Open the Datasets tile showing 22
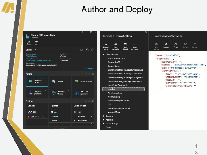The image size is (207, 155). (x=37, y=114)
